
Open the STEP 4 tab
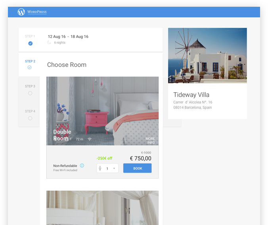click(x=30, y=111)
